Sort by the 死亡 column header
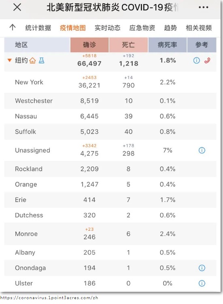 128,45
